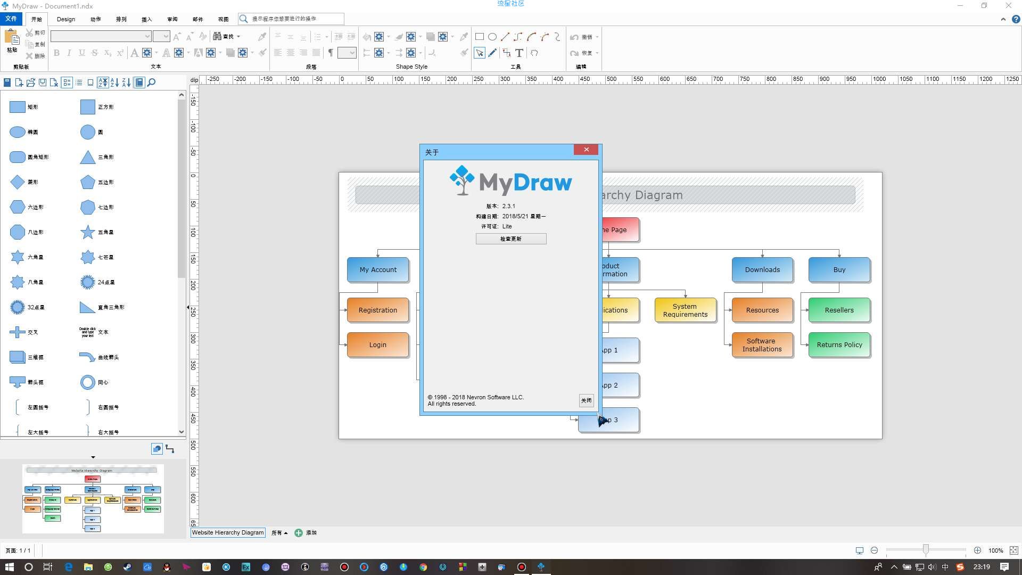Click the paragraph mark (¶) icon

(331, 53)
